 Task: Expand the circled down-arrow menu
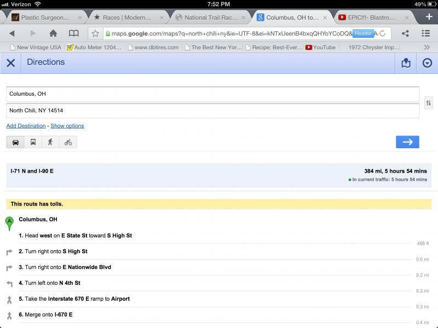click(427, 63)
